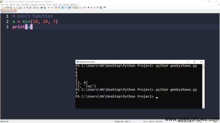220x123 pixels.
Task: Close the geekyshows.py tab with its X
Action: point(15,12)
